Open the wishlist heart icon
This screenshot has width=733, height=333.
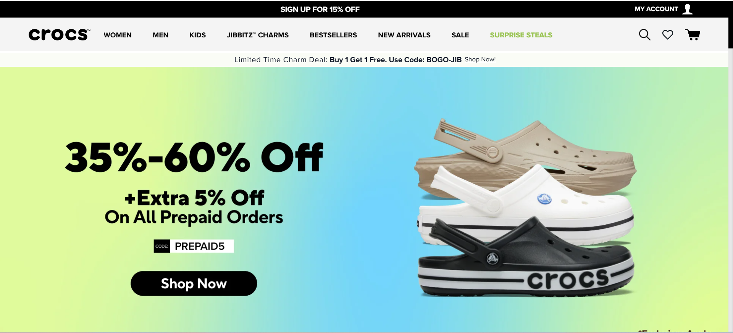pos(667,35)
